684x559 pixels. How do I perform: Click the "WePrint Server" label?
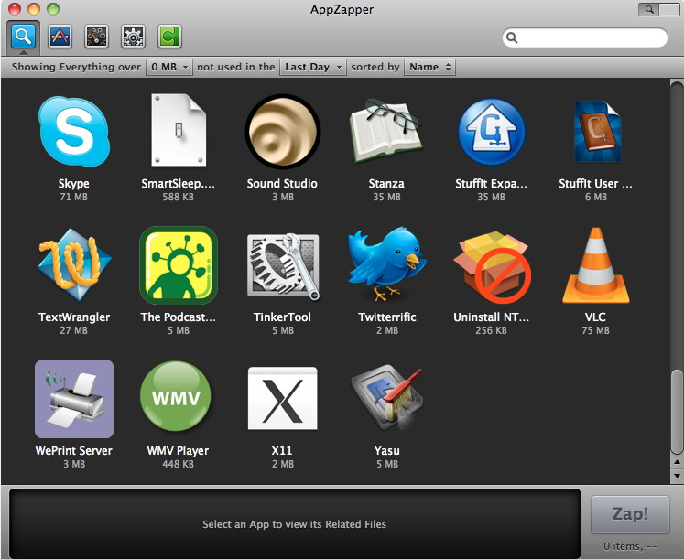74,450
